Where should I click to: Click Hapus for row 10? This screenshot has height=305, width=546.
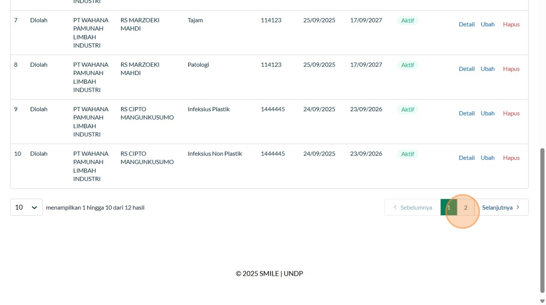pyautogui.click(x=511, y=157)
